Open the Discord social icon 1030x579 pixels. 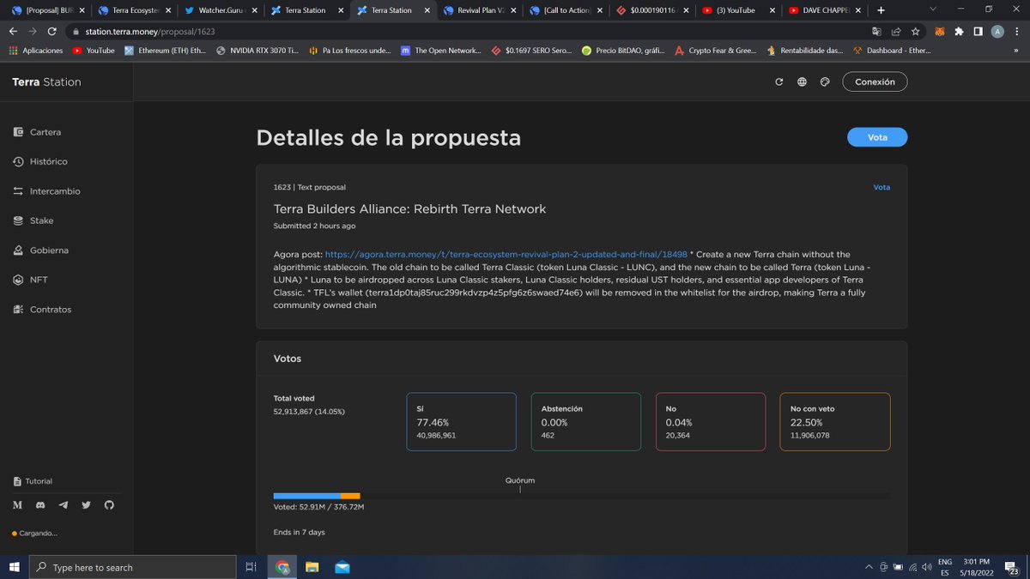click(40, 505)
